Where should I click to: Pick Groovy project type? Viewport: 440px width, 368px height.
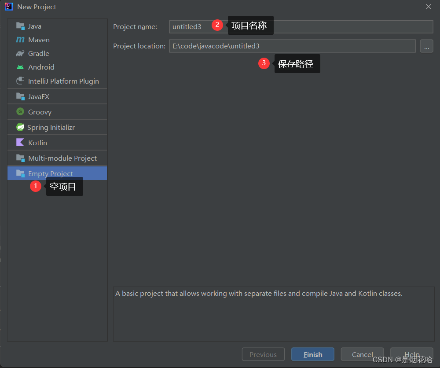57,112
